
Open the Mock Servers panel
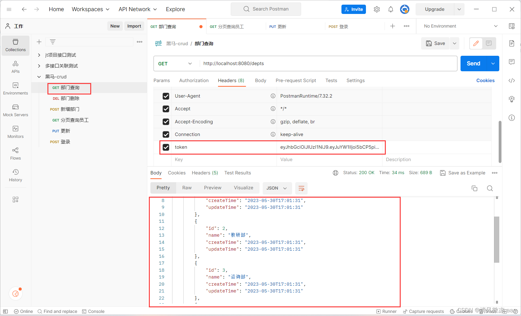click(x=16, y=110)
